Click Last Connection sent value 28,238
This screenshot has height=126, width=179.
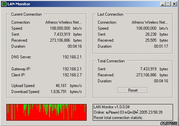[151, 34]
